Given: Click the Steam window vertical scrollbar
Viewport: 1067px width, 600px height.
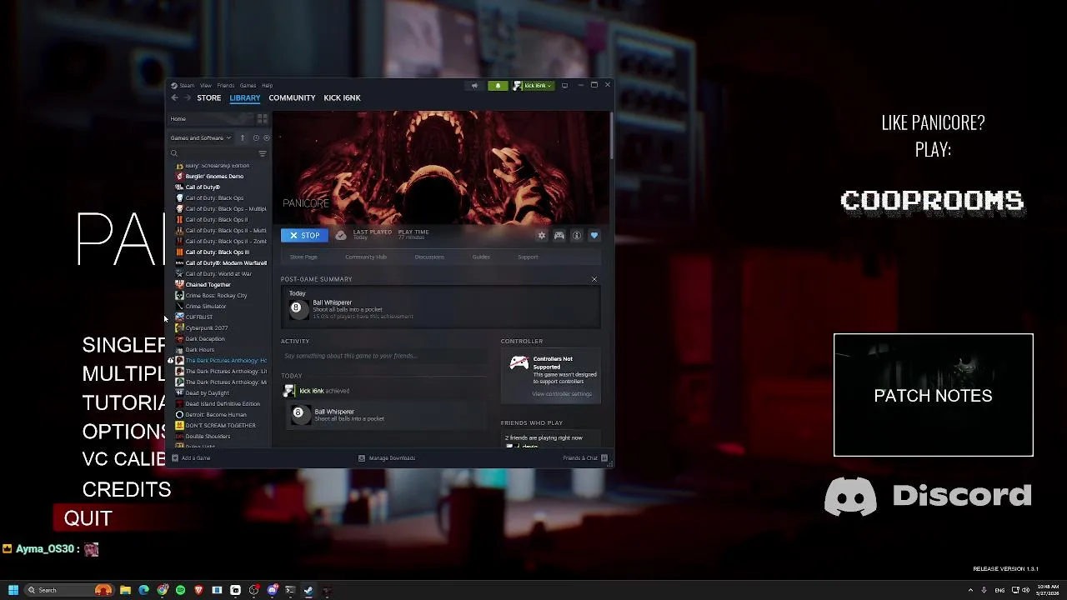Looking at the screenshot, I should coord(611,136).
